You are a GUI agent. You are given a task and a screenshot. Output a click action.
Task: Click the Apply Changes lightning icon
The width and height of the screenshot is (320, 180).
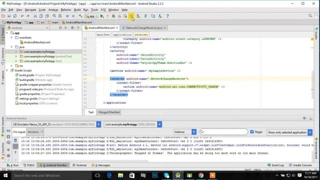coord(108,16)
